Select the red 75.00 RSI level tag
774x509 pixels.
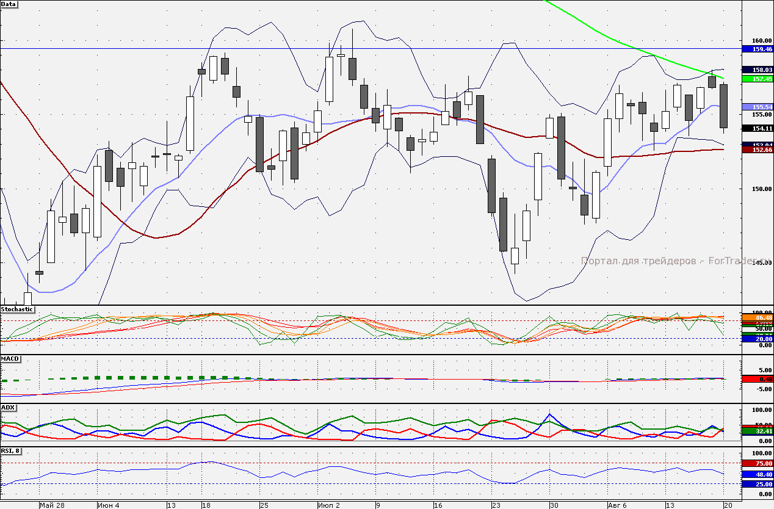coord(757,464)
